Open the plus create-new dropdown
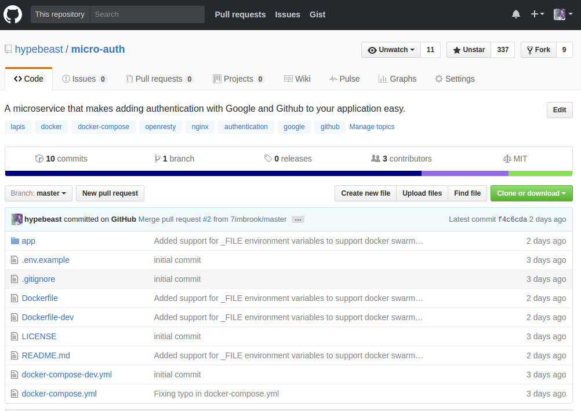Screen dimensions: 581x411 537,14
